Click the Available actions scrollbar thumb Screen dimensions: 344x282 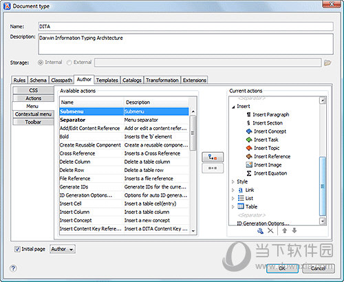coord(193,133)
